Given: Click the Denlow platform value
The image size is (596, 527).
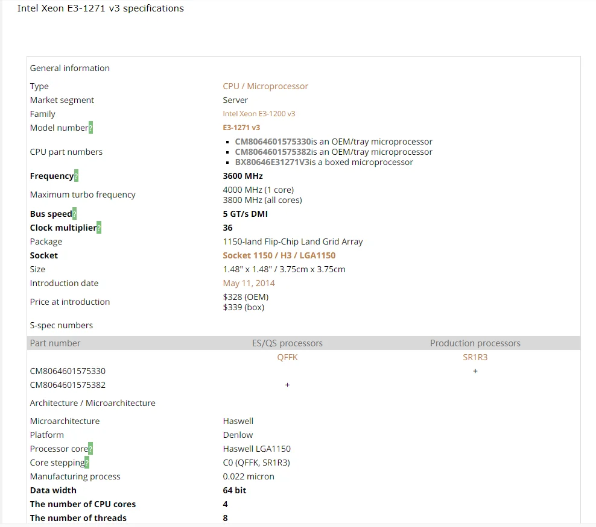Looking at the screenshot, I should (238, 435).
